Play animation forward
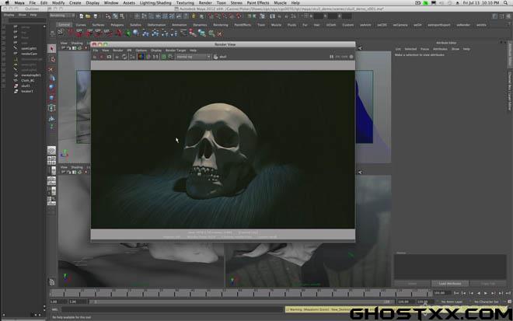 (486, 293)
